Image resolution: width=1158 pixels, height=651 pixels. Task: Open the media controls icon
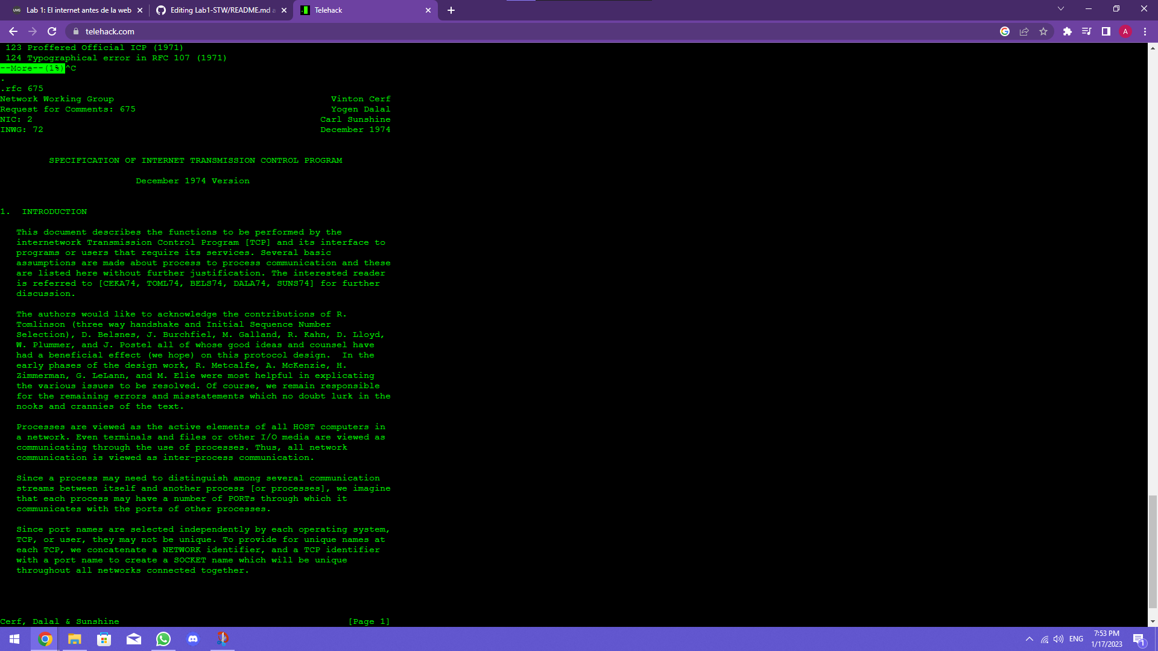[x=1086, y=31]
